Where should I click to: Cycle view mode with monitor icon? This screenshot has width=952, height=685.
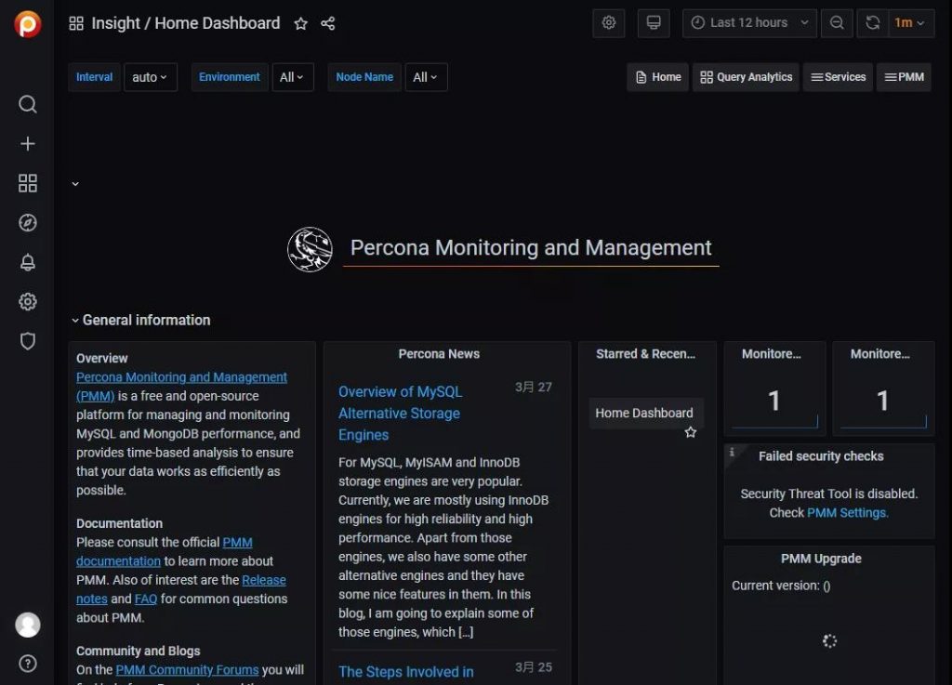tap(654, 23)
